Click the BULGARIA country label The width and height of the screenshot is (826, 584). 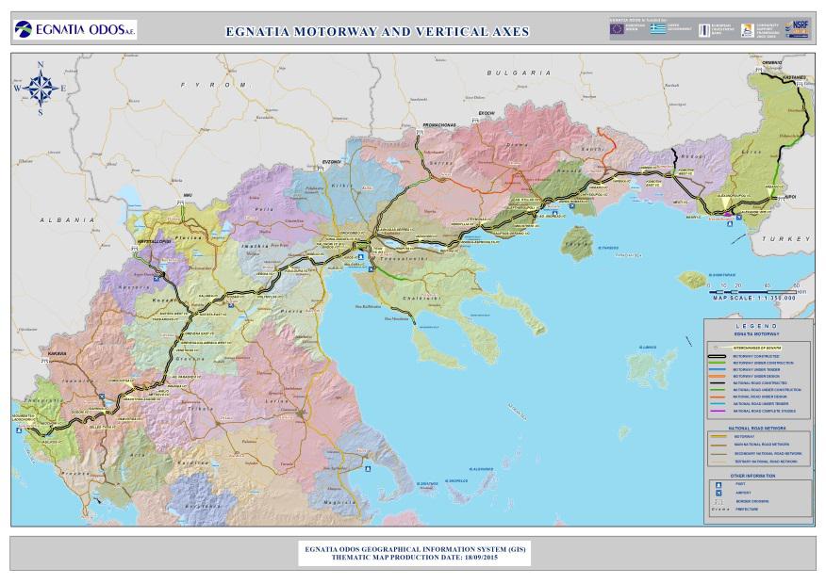pyautogui.click(x=518, y=73)
